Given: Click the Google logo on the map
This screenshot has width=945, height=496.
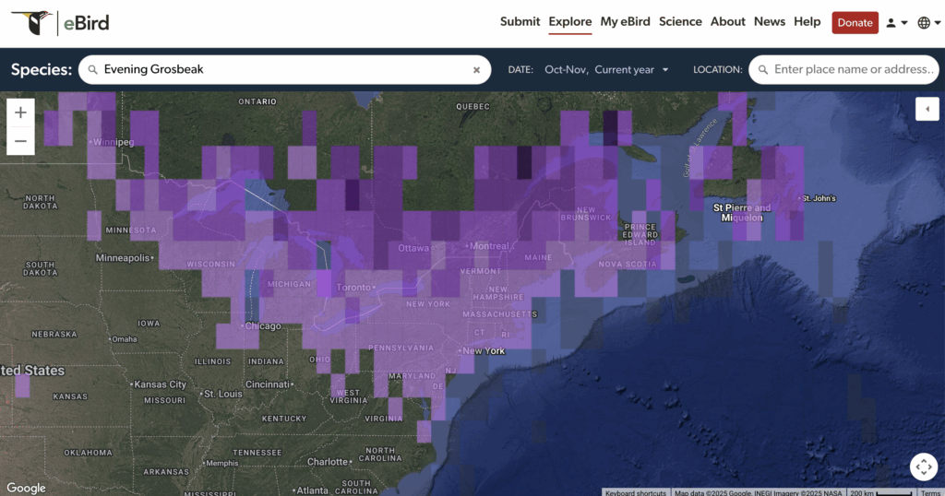Looking at the screenshot, I should (x=26, y=488).
